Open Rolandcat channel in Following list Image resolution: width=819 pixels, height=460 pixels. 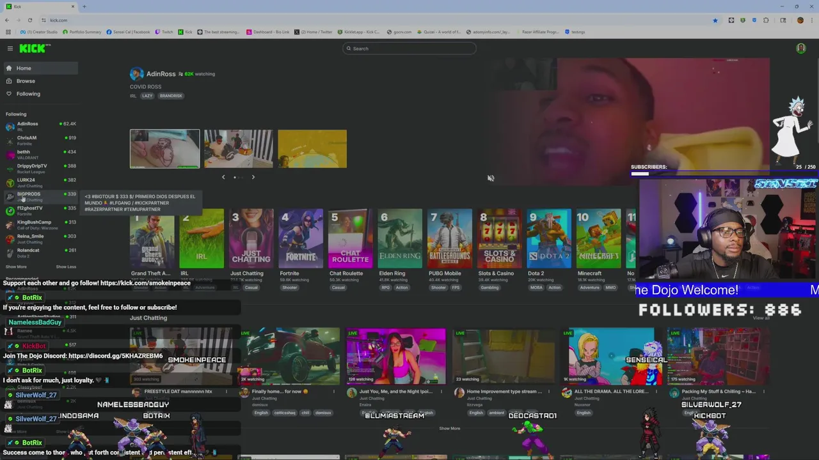pos(40,252)
